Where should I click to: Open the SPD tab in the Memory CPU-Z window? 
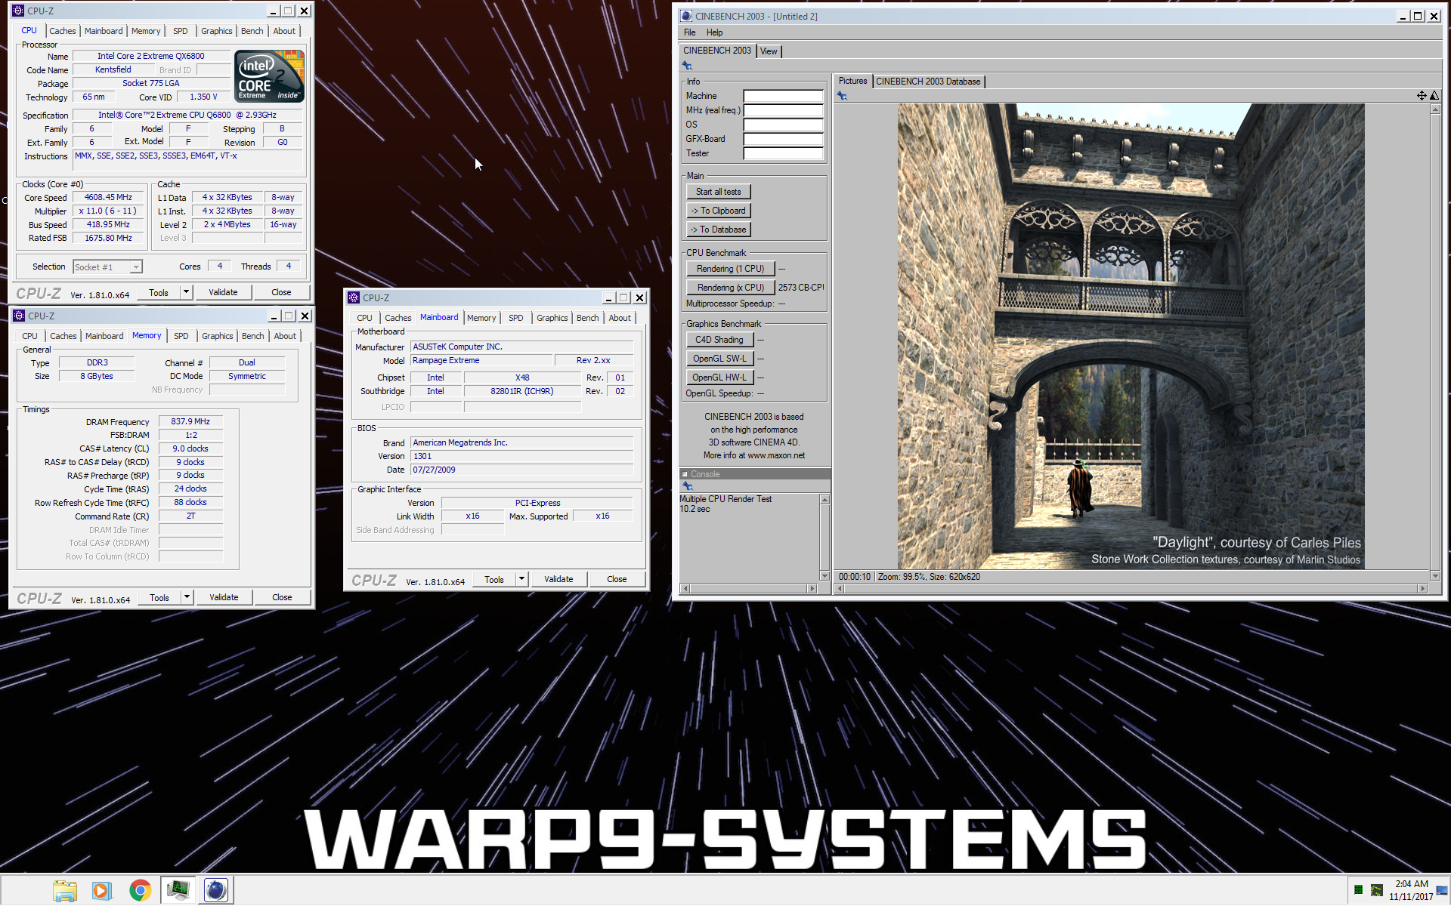181,336
